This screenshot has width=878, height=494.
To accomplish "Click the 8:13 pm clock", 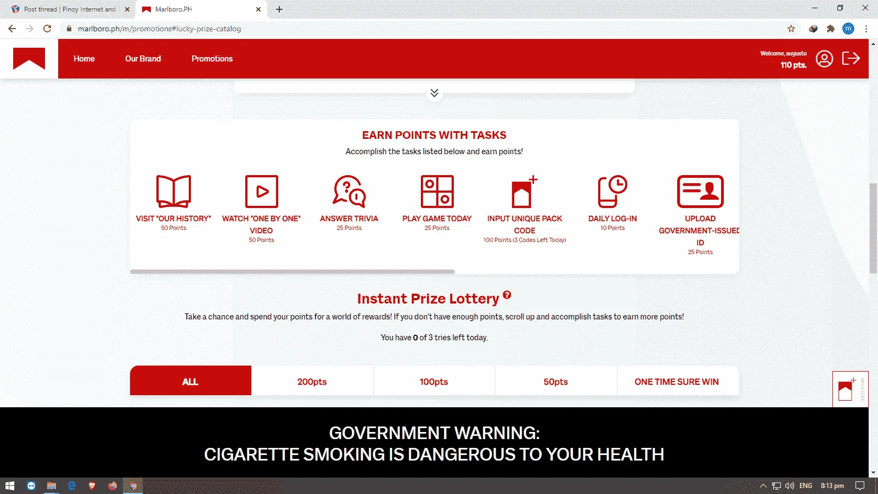I will [x=832, y=486].
